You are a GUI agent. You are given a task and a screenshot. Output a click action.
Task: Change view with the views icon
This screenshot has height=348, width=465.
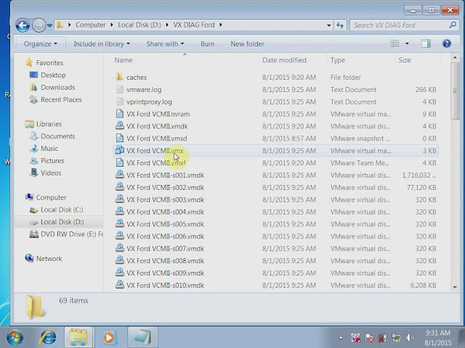(x=395, y=43)
